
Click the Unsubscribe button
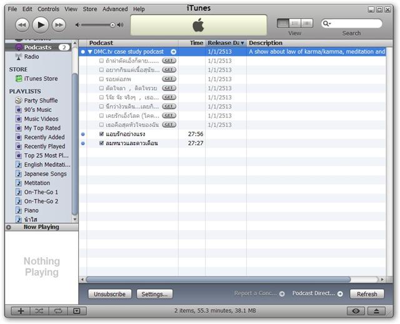coord(109,294)
